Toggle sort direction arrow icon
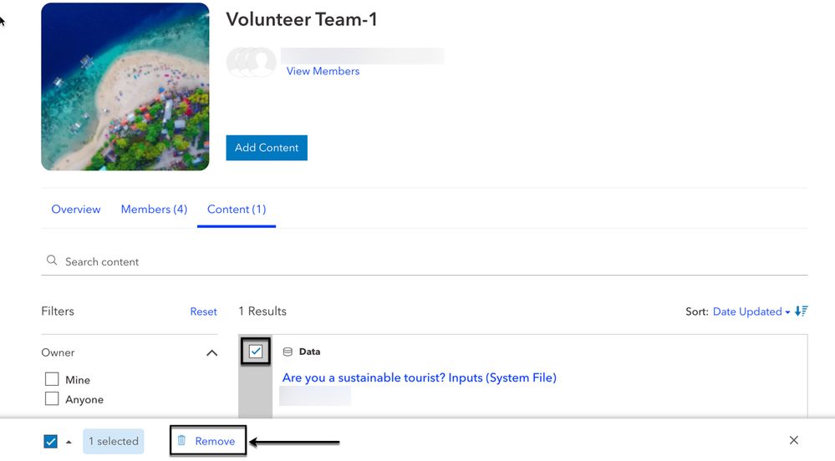835x461 pixels. click(x=801, y=312)
